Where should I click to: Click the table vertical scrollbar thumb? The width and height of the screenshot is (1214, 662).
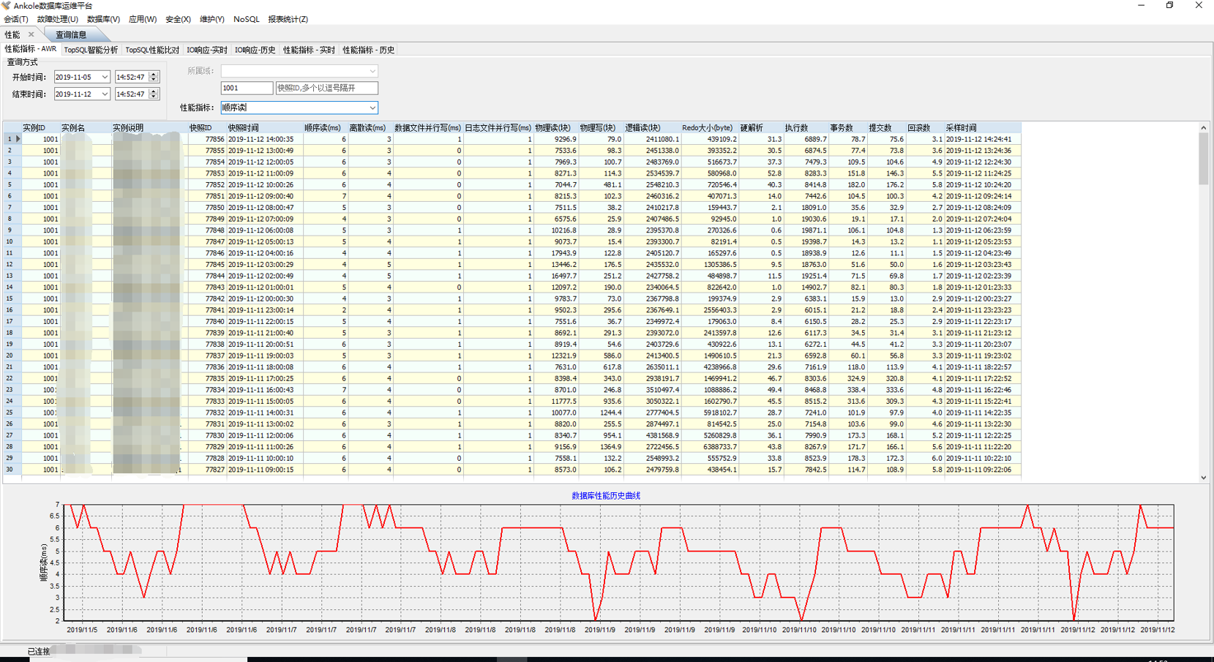(x=1204, y=159)
